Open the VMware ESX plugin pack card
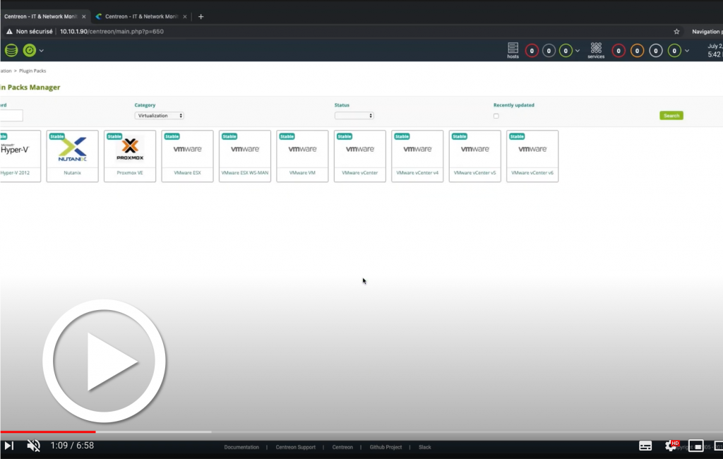The image size is (723, 459). pos(187,156)
